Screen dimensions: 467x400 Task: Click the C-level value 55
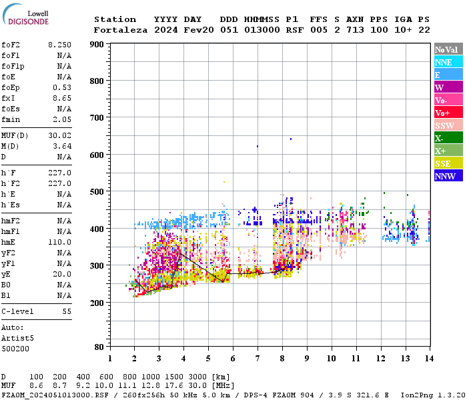[67, 311]
